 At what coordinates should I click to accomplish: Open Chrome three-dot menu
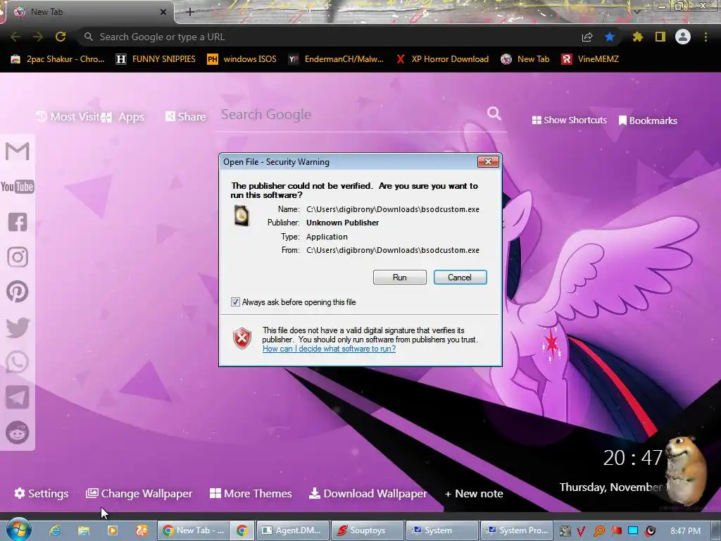tap(706, 37)
